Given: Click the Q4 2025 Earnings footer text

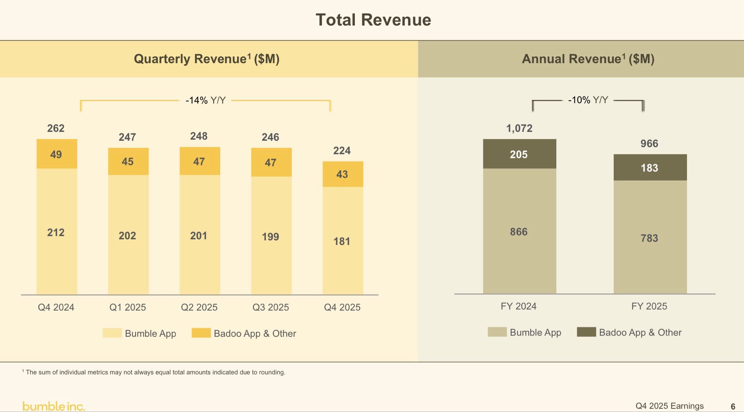Looking at the screenshot, I should [x=669, y=406].
